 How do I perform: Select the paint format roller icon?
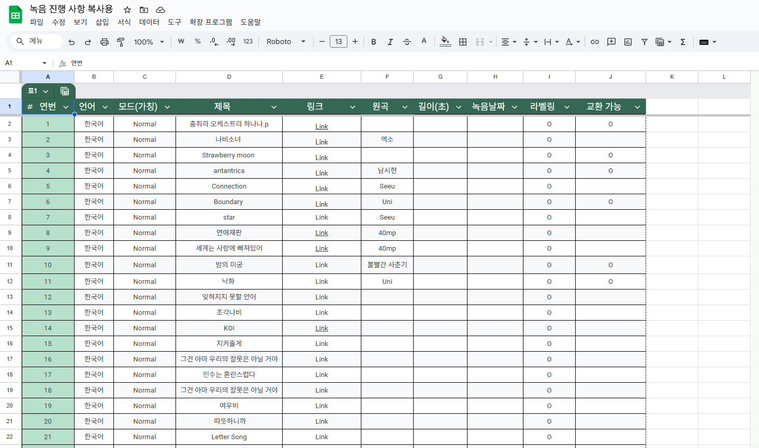[121, 42]
